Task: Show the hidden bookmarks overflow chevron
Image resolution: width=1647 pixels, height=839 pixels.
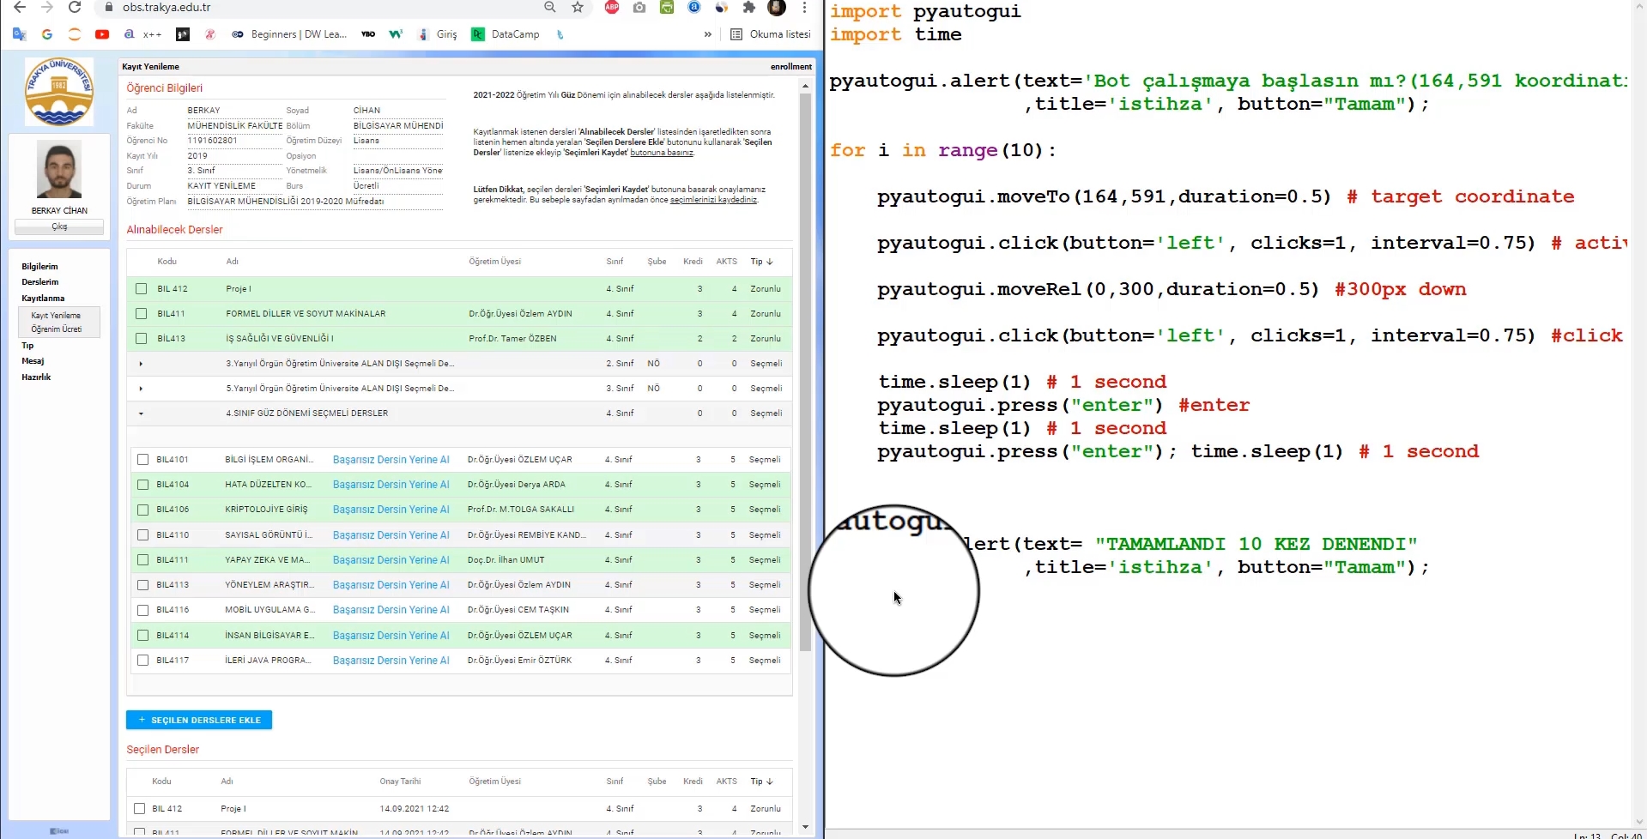Action: pyautogui.click(x=707, y=34)
